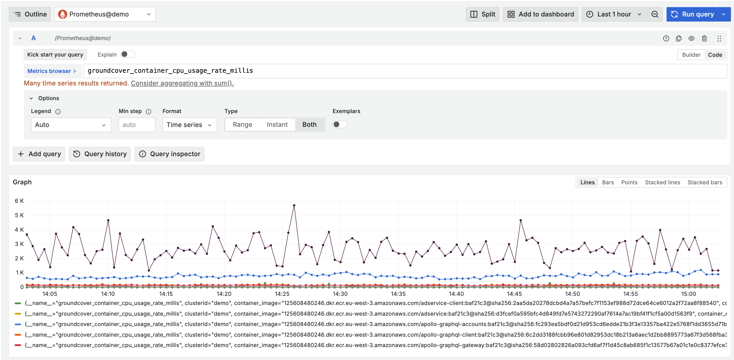Hide query A with the eye icon
The image size is (734, 360).
(691, 38)
